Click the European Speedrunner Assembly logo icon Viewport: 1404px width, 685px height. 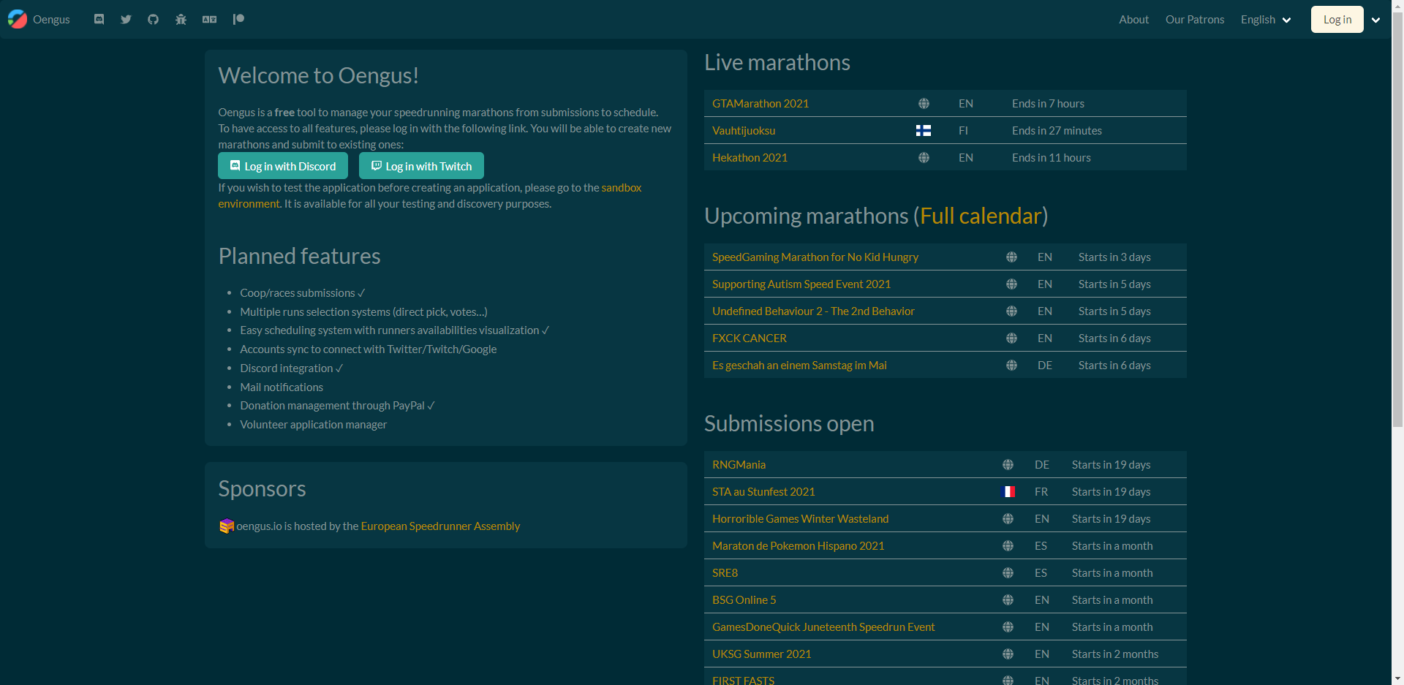pos(227,526)
